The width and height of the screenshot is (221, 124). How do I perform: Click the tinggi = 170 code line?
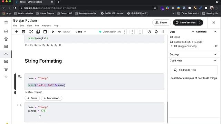[x=36, y=111]
